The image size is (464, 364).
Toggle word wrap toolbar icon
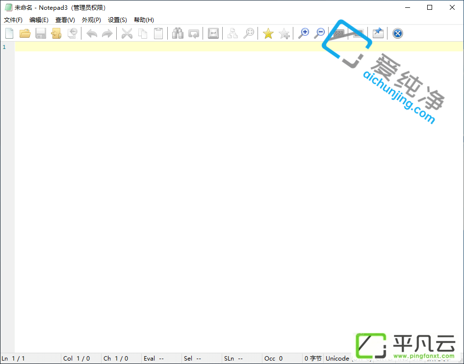213,33
